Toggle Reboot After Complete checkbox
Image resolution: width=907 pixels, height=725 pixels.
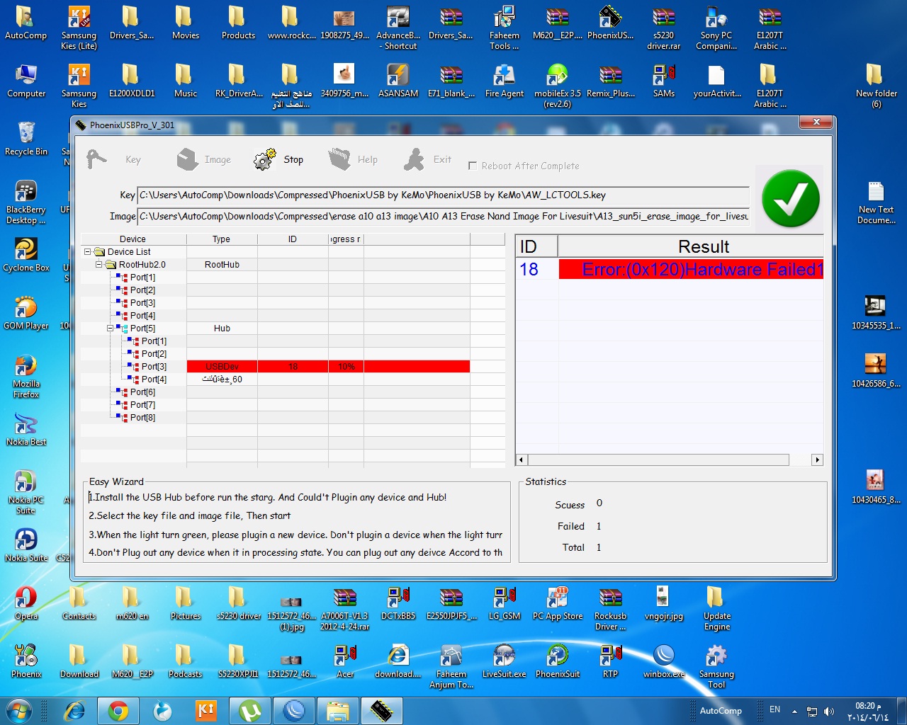point(473,166)
